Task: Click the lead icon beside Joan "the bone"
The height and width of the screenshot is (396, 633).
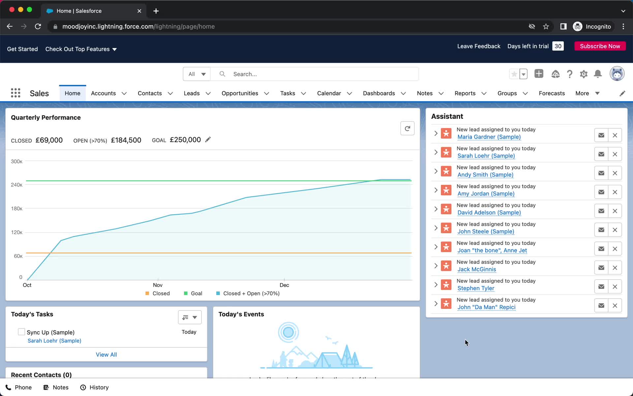Action: pos(446,247)
